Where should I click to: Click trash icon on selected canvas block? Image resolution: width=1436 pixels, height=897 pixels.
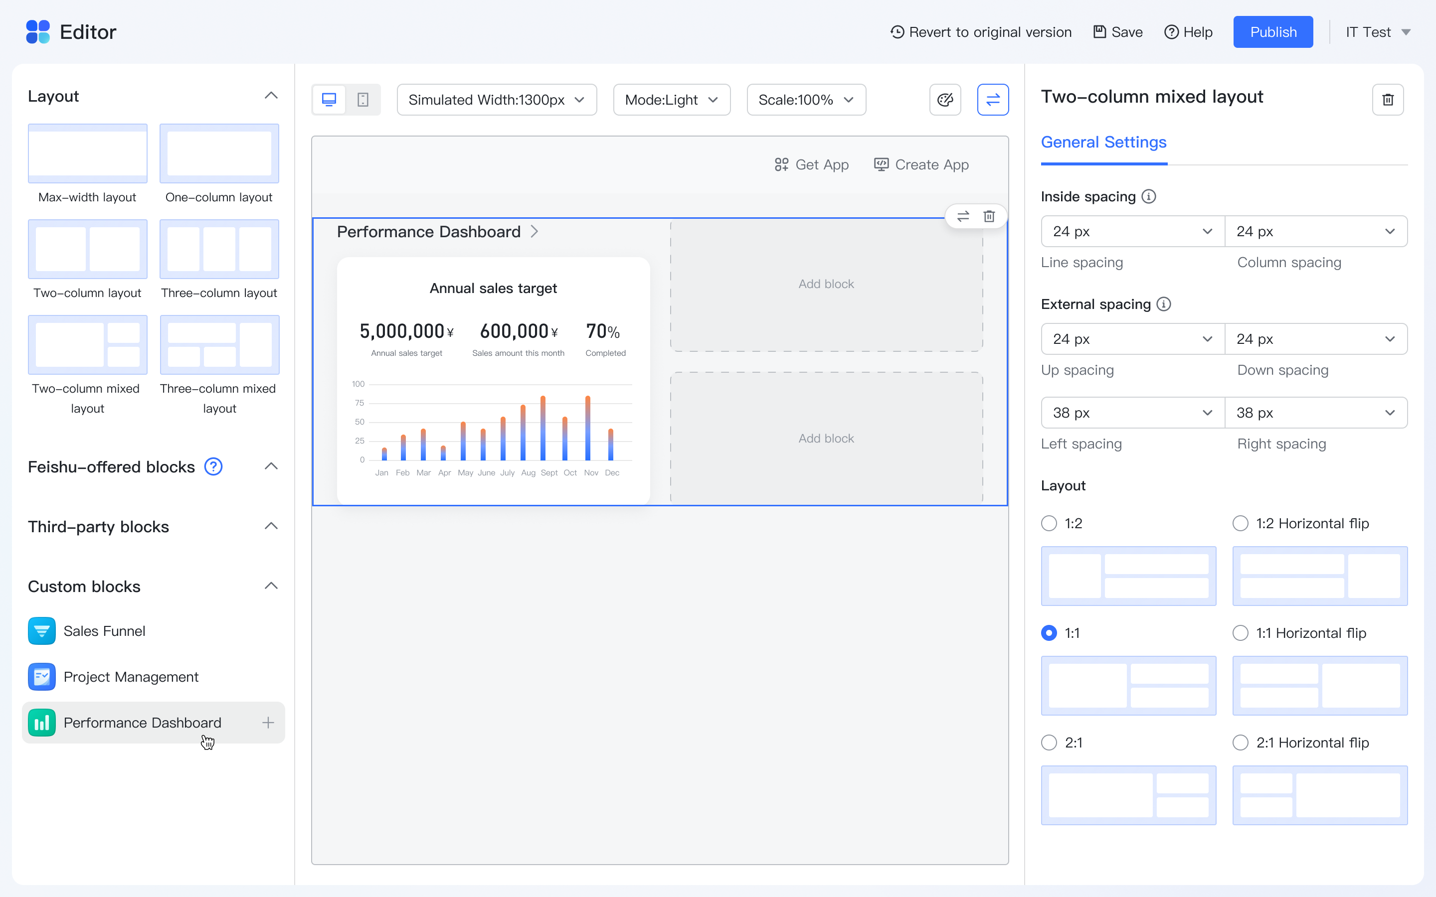click(989, 216)
